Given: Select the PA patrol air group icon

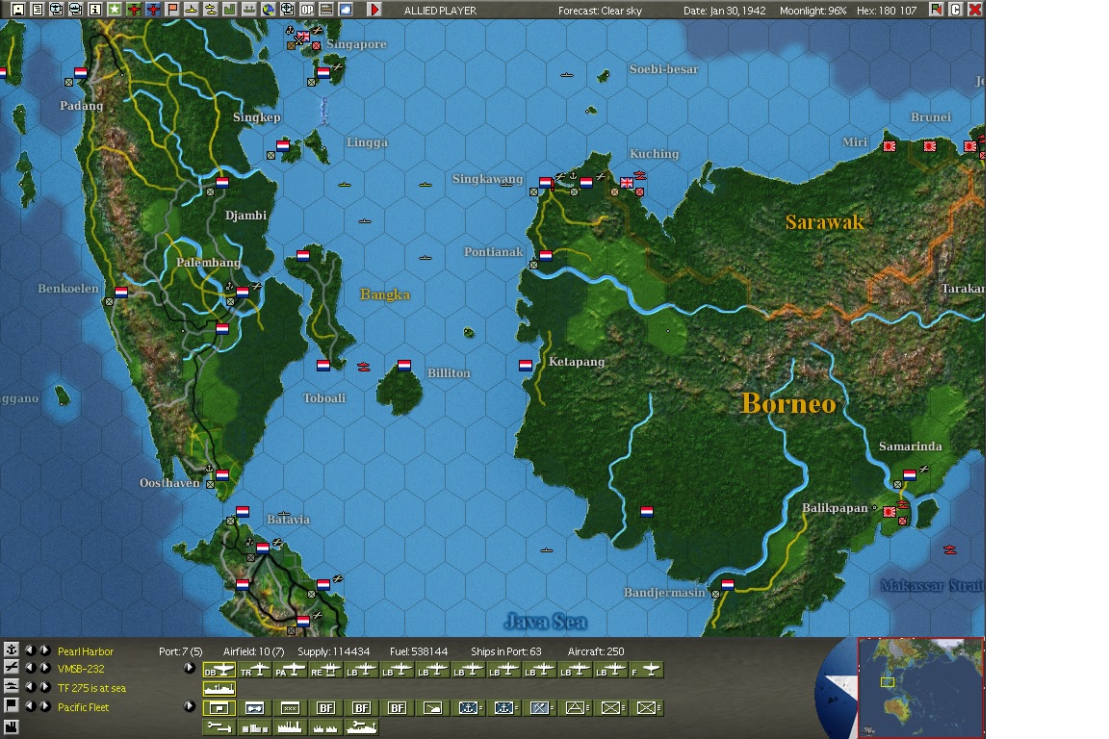Looking at the screenshot, I should [x=290, y=670].
